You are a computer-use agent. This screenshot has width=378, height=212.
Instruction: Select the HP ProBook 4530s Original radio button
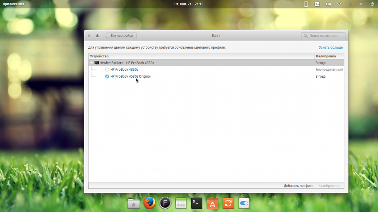tap(107, 77)
